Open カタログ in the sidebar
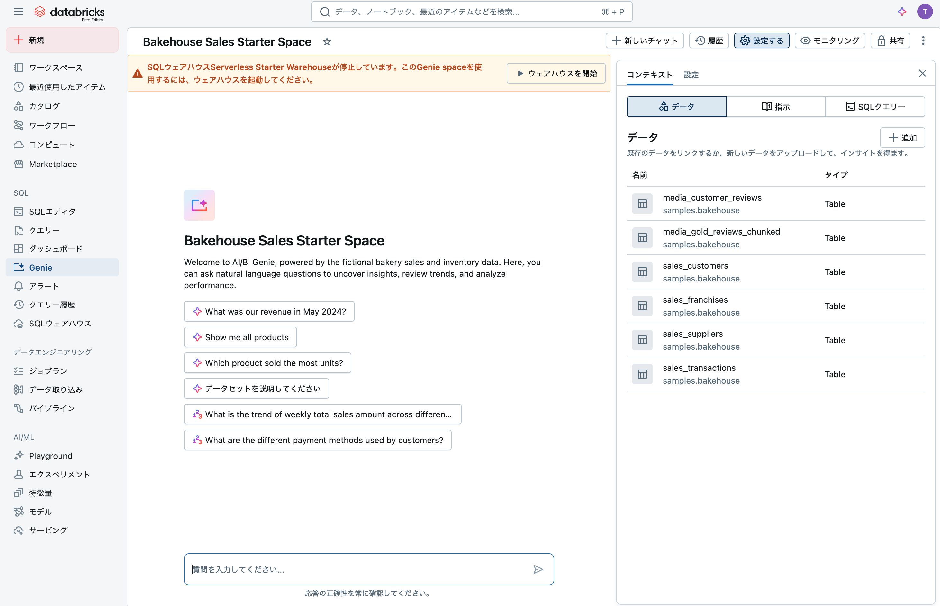940x606 pixels. 62,106
